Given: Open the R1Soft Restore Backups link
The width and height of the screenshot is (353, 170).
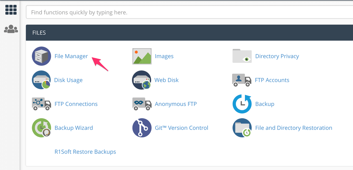Looking at the screenshot, I should pos(85,152).
